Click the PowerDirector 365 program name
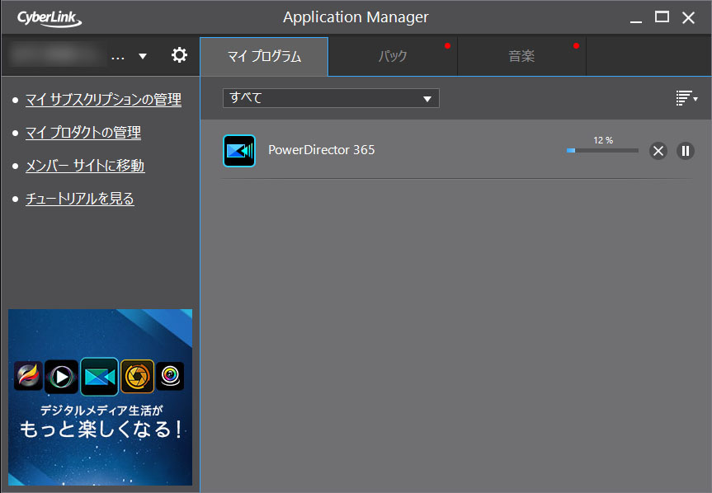712x493 pixels. click(x=322, y=150)
